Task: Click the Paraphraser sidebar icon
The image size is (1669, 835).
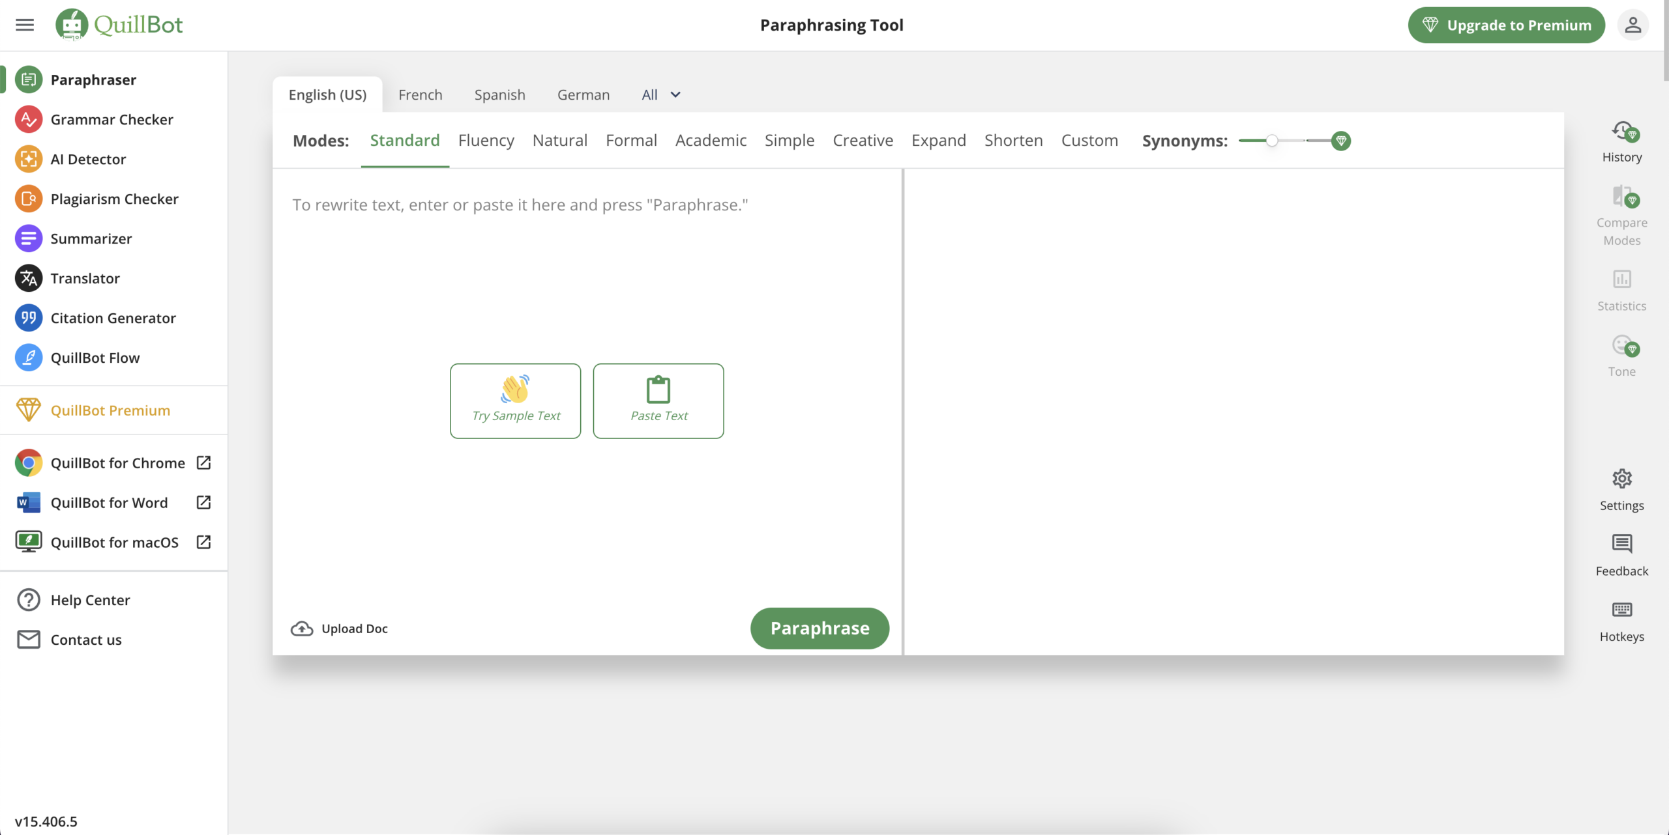Action: [x=29, y=79]
